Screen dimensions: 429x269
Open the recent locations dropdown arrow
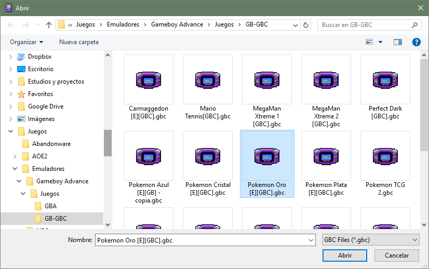[x=38, y=25]
